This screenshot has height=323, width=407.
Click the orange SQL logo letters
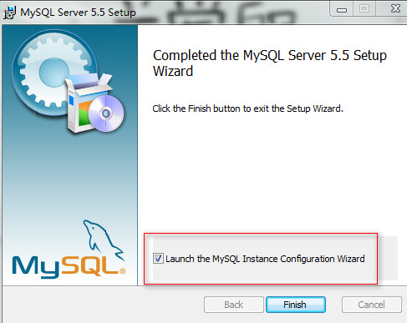pos(90,266)
